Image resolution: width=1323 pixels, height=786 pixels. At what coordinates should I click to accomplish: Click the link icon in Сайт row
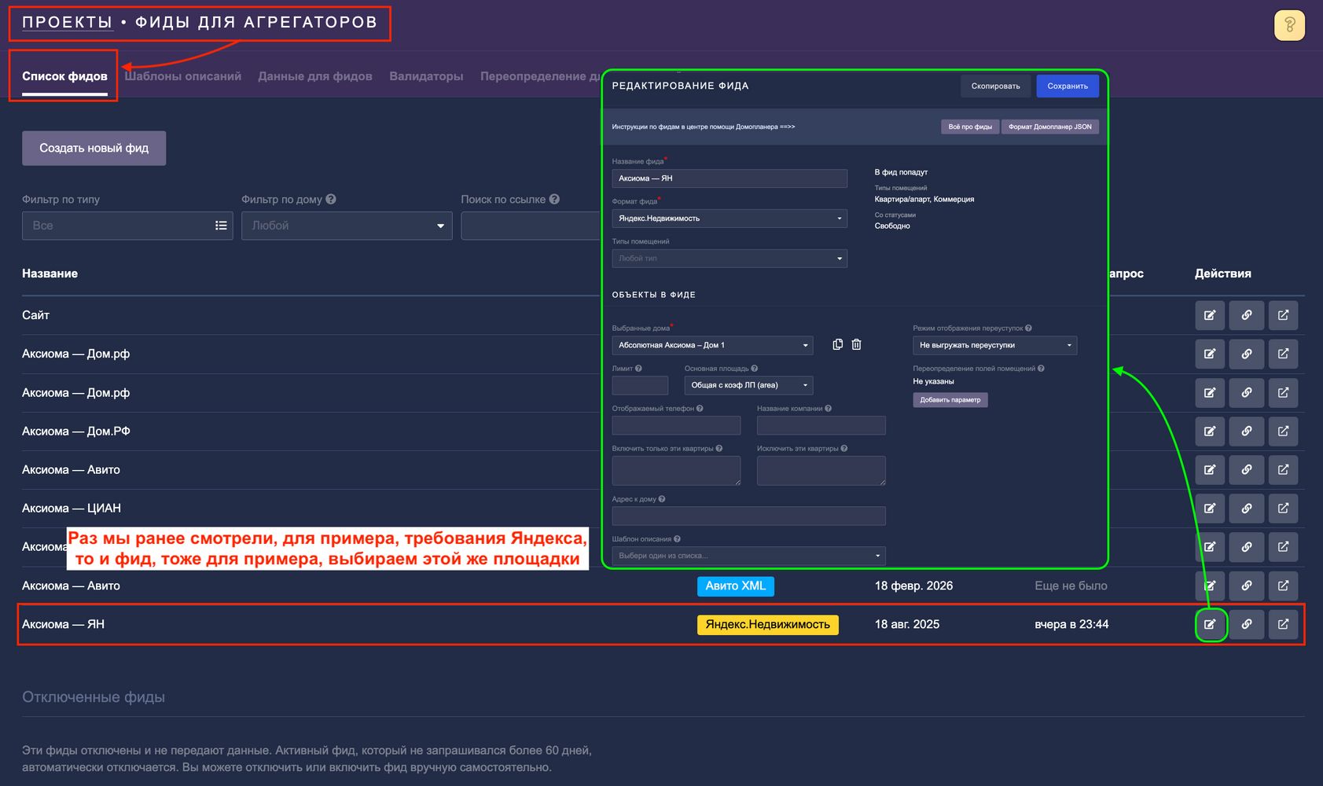[x=1246, y=315]
